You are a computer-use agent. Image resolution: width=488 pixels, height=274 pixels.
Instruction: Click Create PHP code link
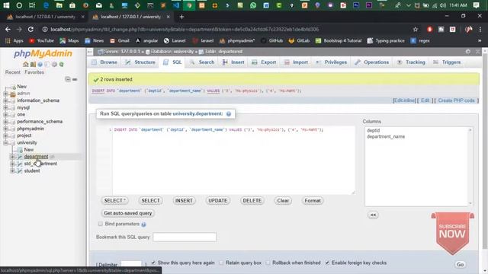pos(456,100)
